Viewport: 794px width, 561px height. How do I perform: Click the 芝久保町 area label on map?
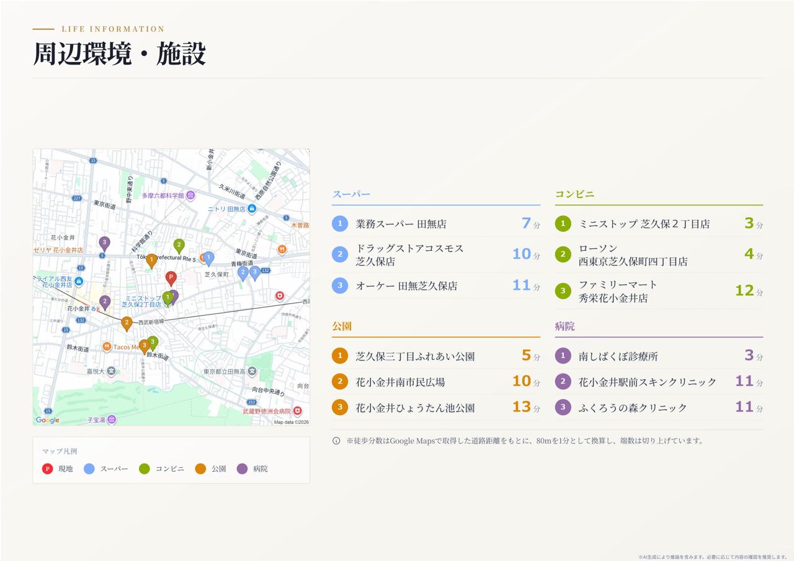tap(217, 274)
